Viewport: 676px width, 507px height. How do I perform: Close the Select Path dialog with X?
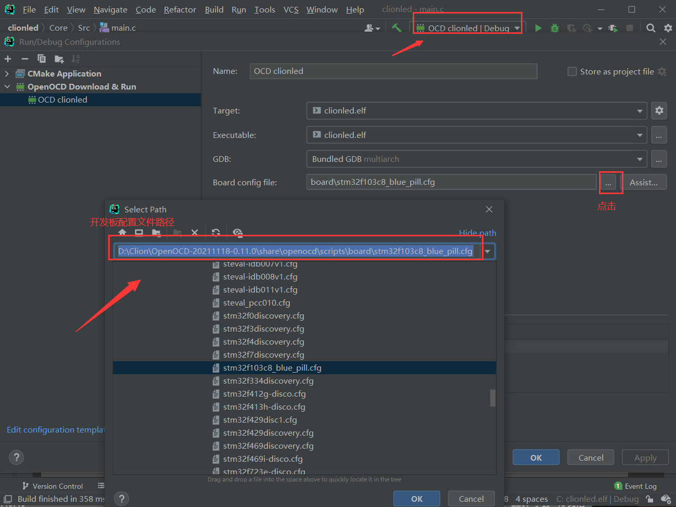click(x=489, y=209)
